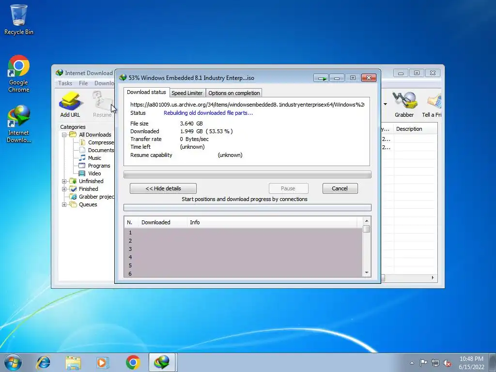This screenshot has width=496, height=372.
Task: Click the Downloaded column header
Action: coord(163,222)
